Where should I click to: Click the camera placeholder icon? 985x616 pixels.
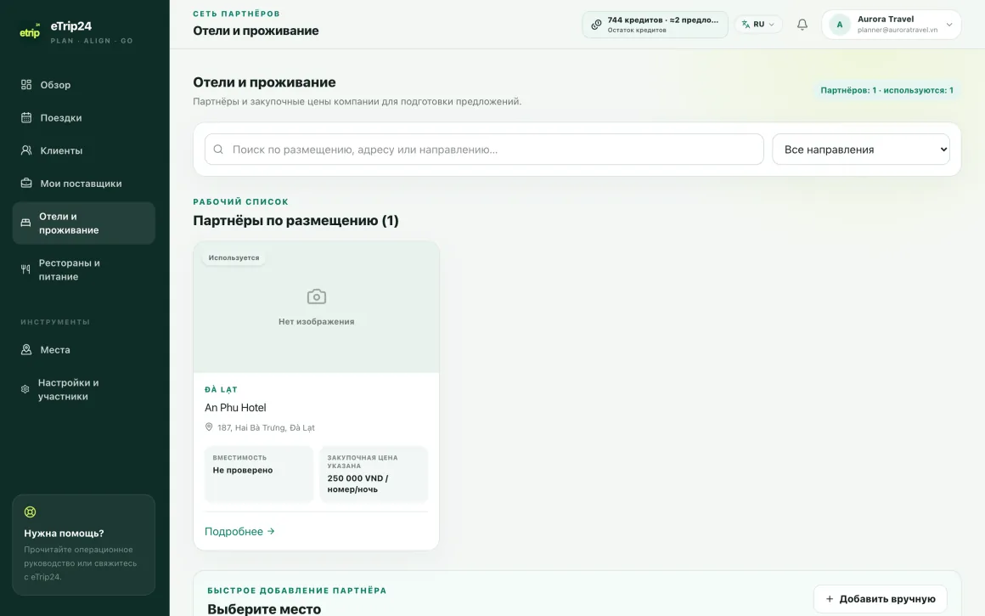(317, 296)
